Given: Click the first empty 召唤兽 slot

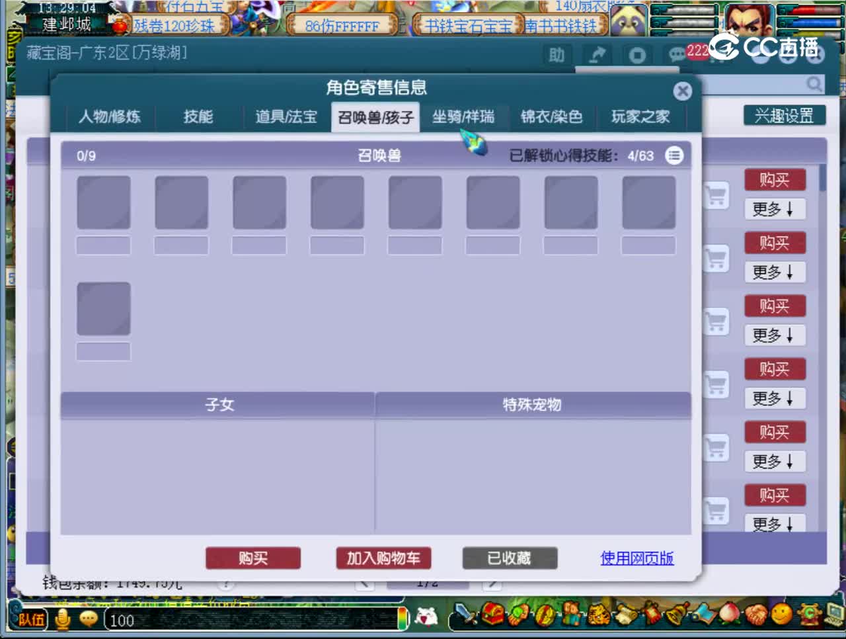Looking at the screenshot, I should tap(103, 202).
